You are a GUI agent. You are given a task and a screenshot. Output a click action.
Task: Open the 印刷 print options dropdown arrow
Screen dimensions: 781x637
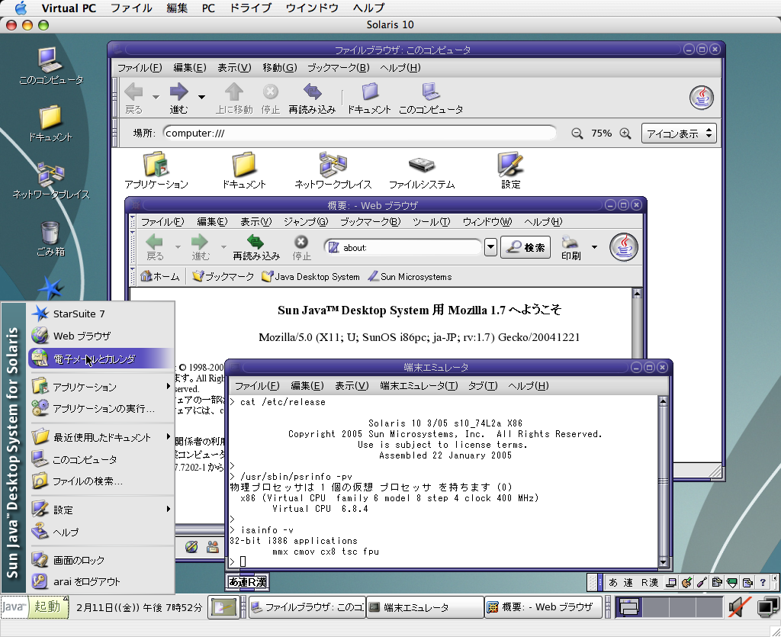click(594, 247)
